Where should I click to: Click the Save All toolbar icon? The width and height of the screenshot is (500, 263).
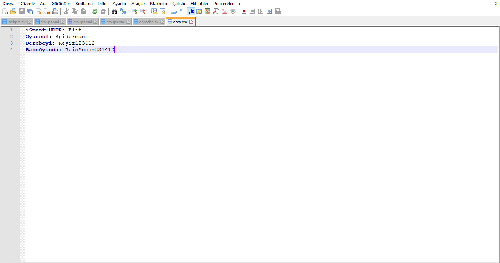click(x=30, y=11)
